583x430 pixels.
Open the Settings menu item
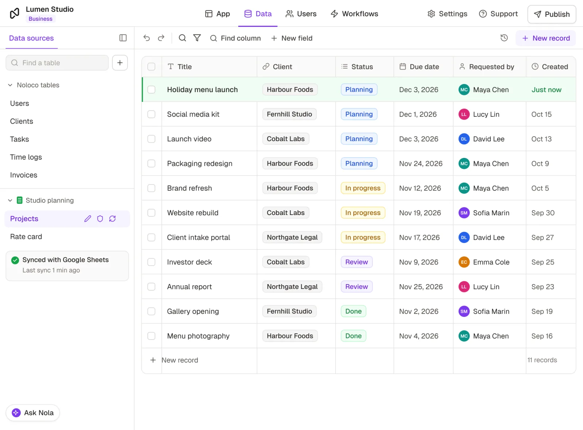point(447,14)
